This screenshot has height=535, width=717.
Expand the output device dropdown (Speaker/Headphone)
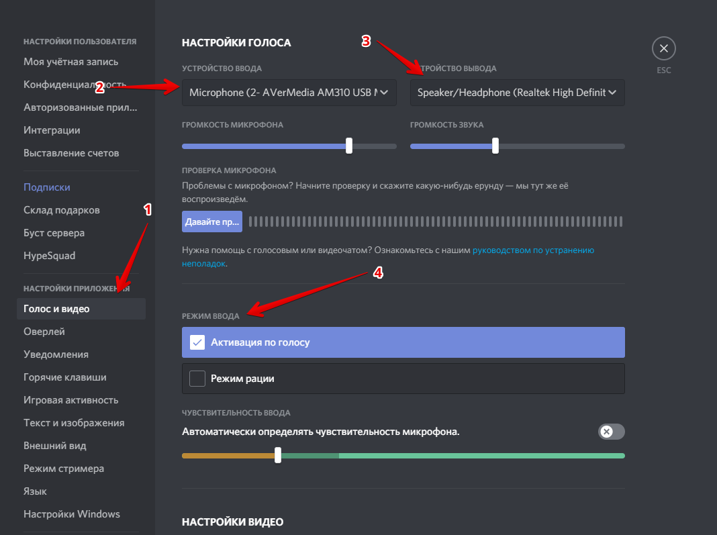(517, 93)
